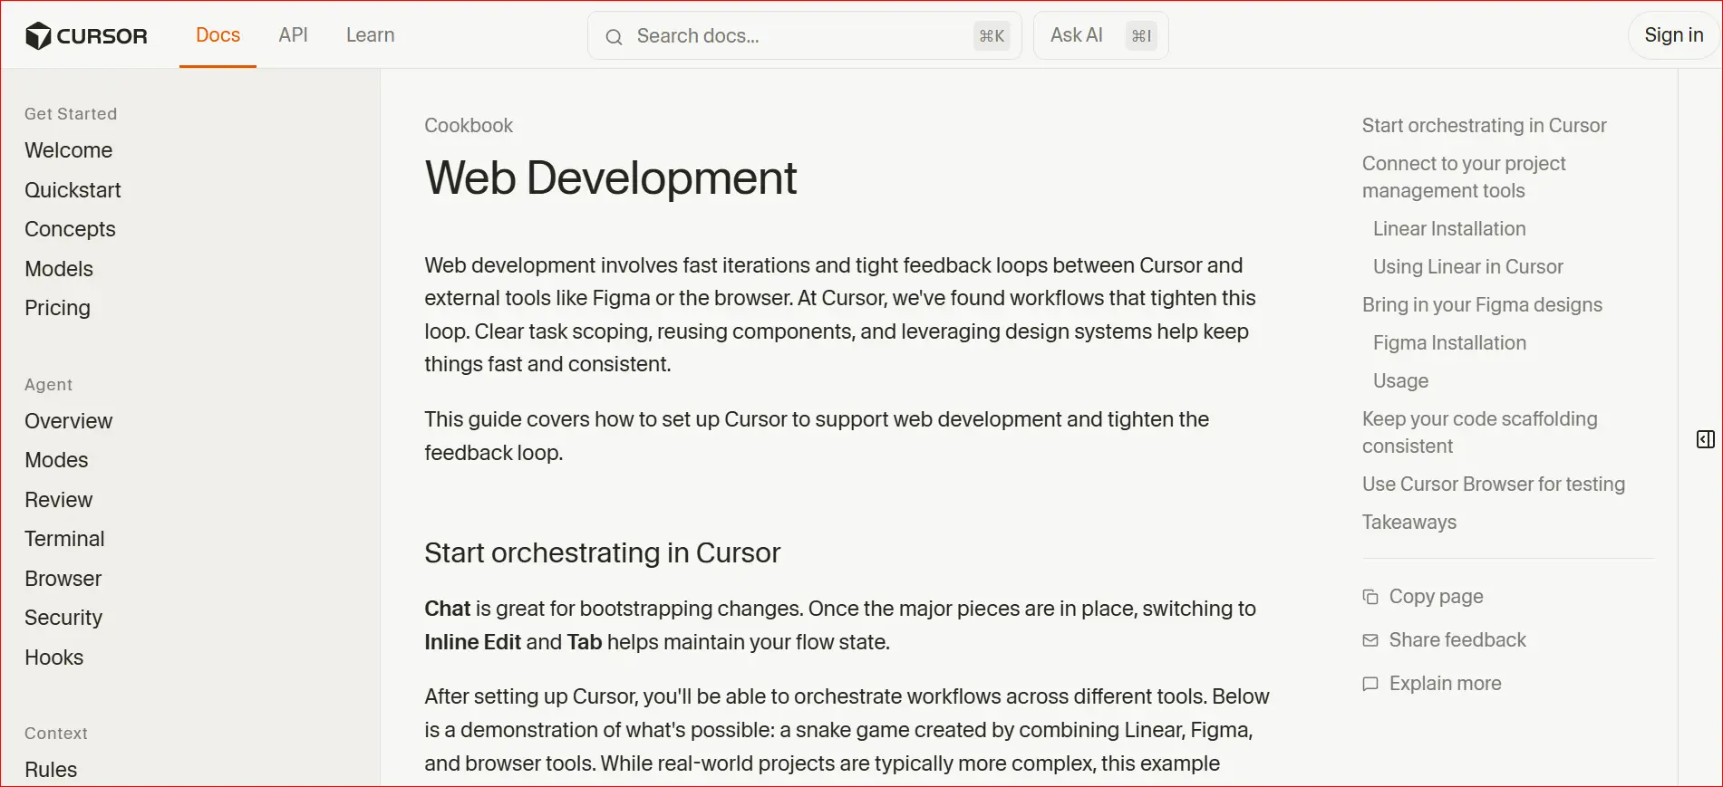Open the Pricing page
The image size is (1723, 787).
point(57,308)
